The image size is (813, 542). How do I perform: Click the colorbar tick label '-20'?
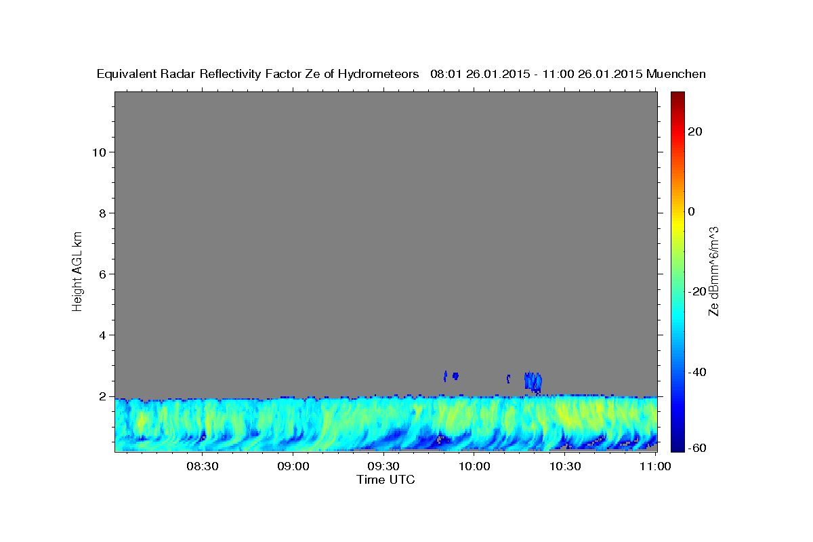pos(696,291)
